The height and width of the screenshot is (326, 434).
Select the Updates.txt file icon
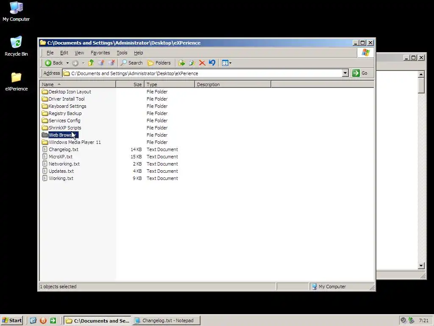(45, 171)
